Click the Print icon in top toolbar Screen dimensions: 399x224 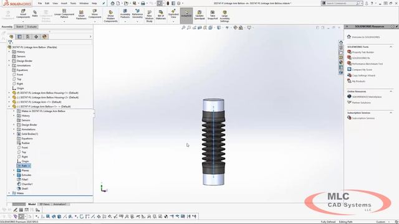[143, 3]
